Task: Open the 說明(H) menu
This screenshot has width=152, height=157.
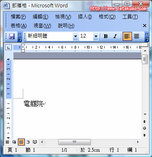Action: pos(66,26)
